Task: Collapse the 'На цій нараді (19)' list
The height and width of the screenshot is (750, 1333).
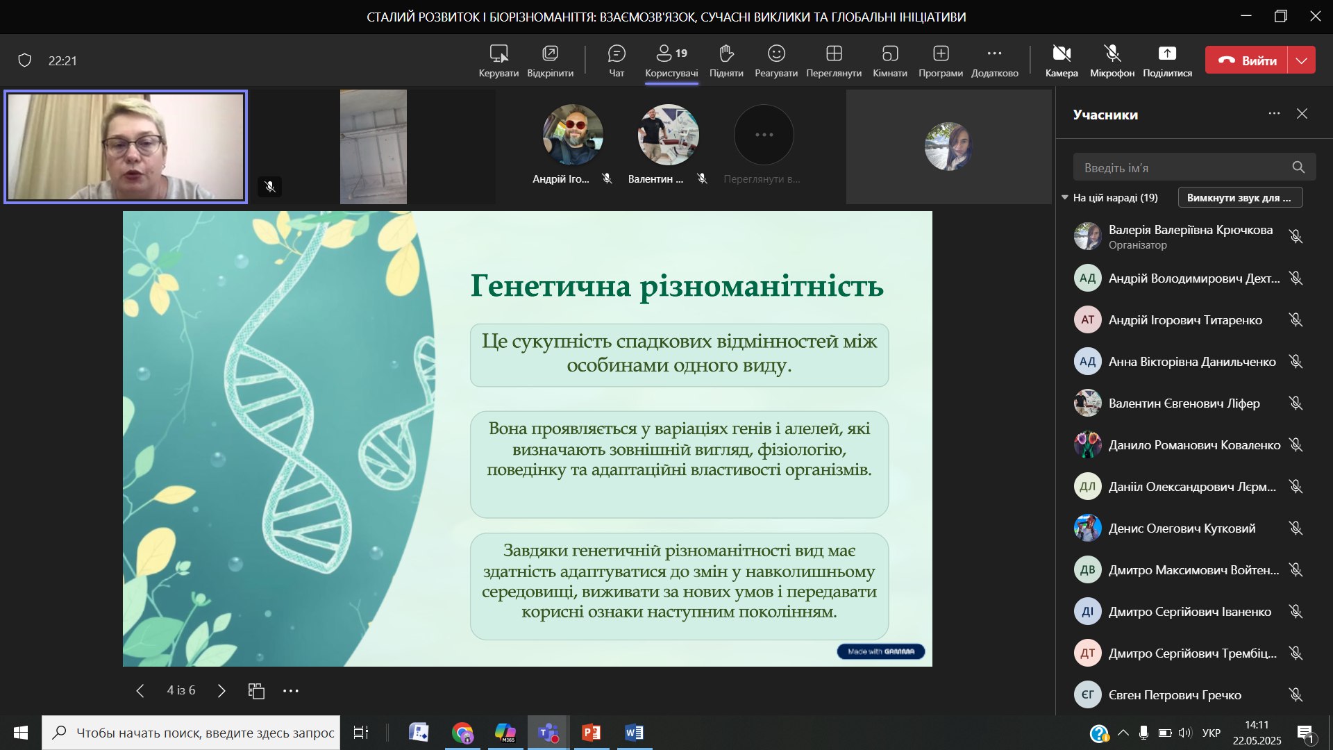Action: [x=1065, y=198]
